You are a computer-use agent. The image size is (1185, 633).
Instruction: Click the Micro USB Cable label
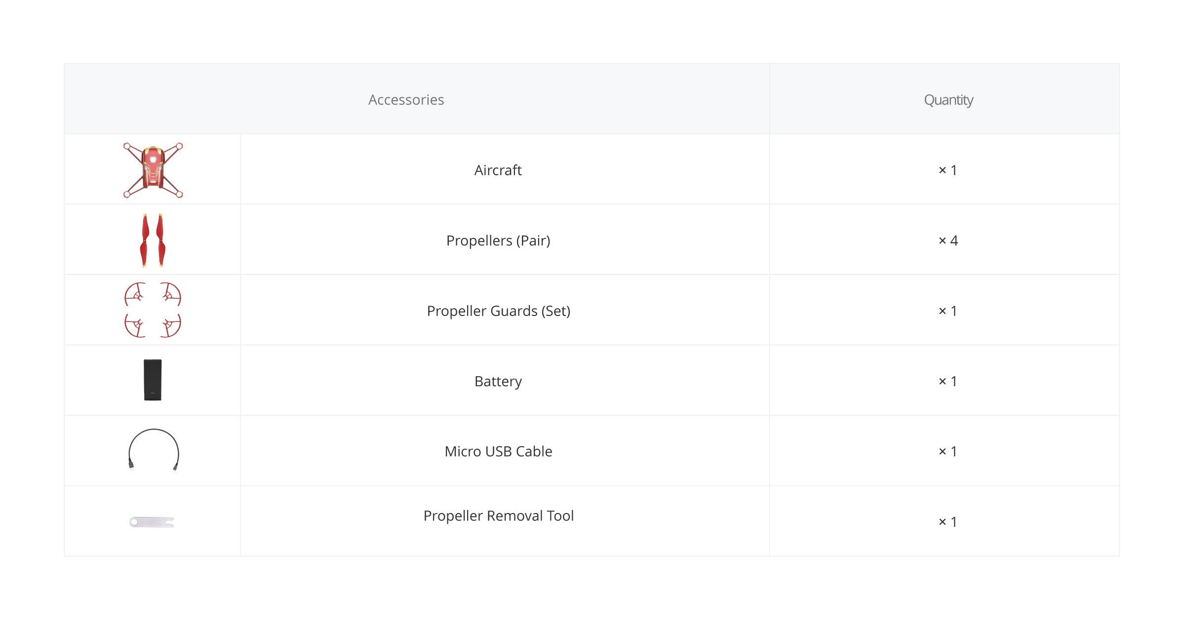(498, 451)
